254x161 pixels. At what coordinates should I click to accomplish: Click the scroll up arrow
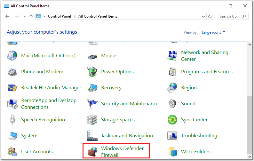250,44
